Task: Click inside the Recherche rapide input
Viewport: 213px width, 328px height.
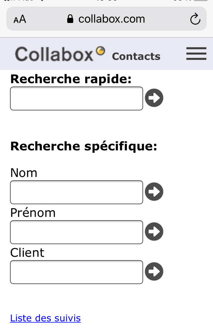Action: [x=76, y=98]
